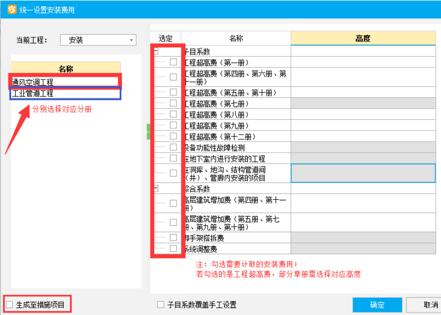Click height cell for 工程超高费（第一册）

pyautogui.click(x=363, y=62)
